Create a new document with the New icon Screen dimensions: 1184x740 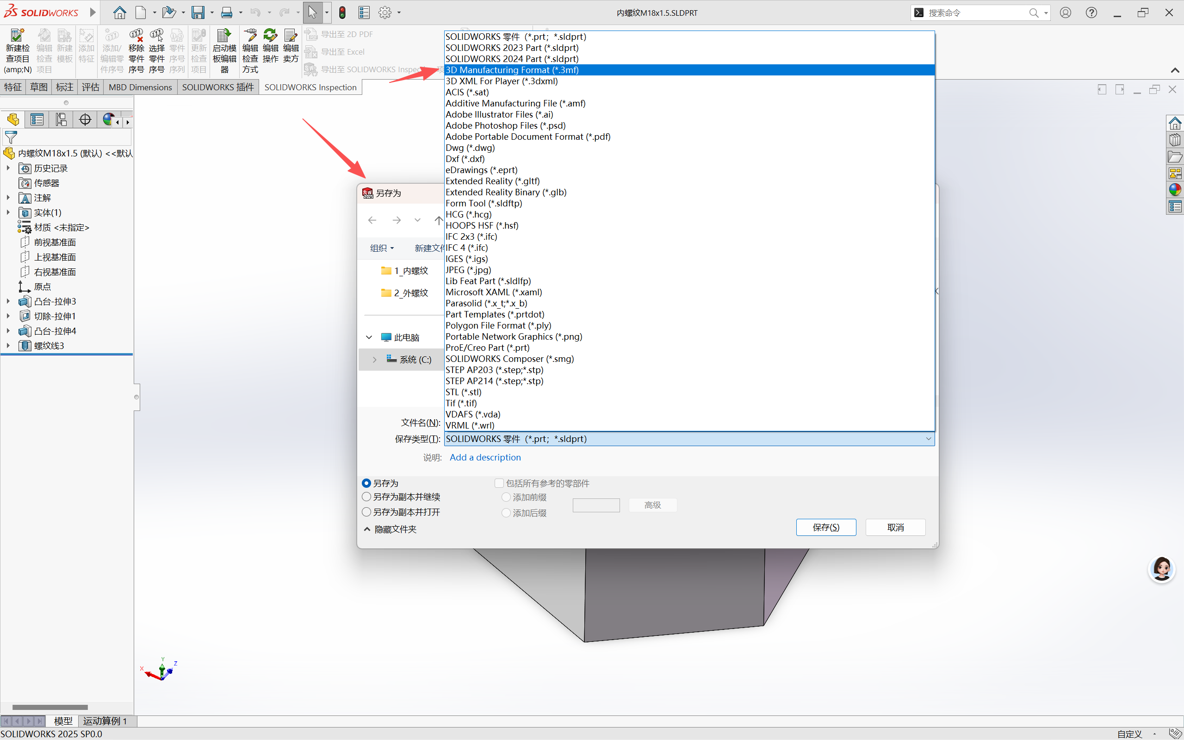(141, 12)
